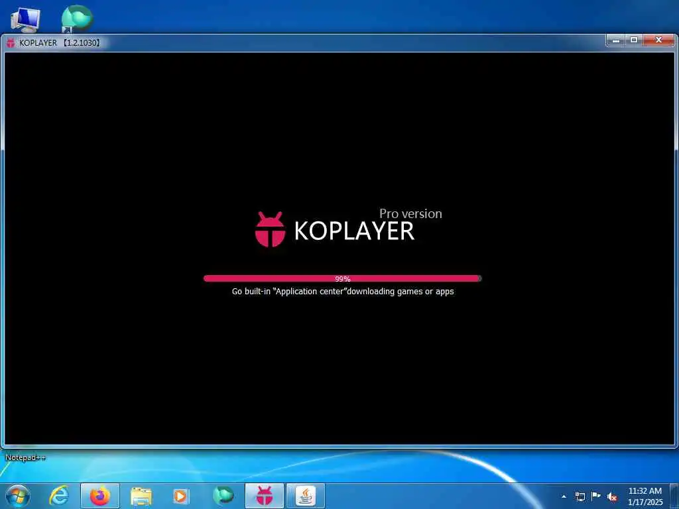Open Windows Media Player from taskbar
Viewport: 679px width, 509px height.
tap(180, 496)
